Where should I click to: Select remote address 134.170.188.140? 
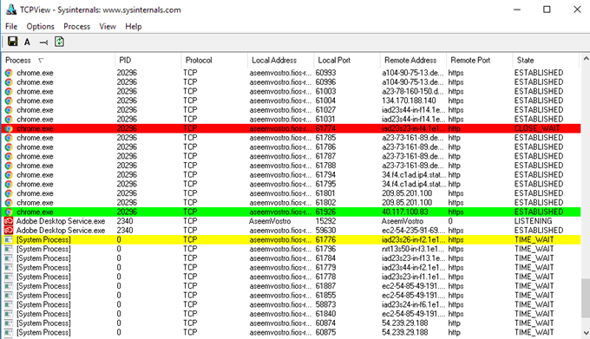point(409,101)
